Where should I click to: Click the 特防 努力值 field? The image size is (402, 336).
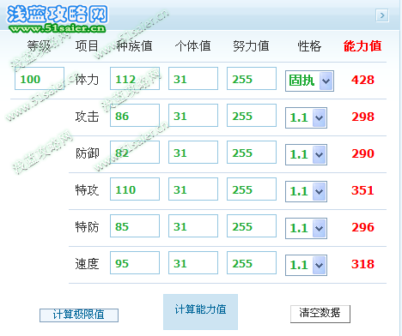point(252,226)
